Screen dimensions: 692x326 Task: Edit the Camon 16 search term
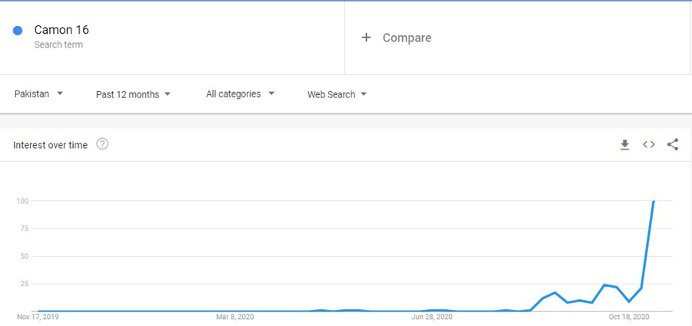[62, 30]
